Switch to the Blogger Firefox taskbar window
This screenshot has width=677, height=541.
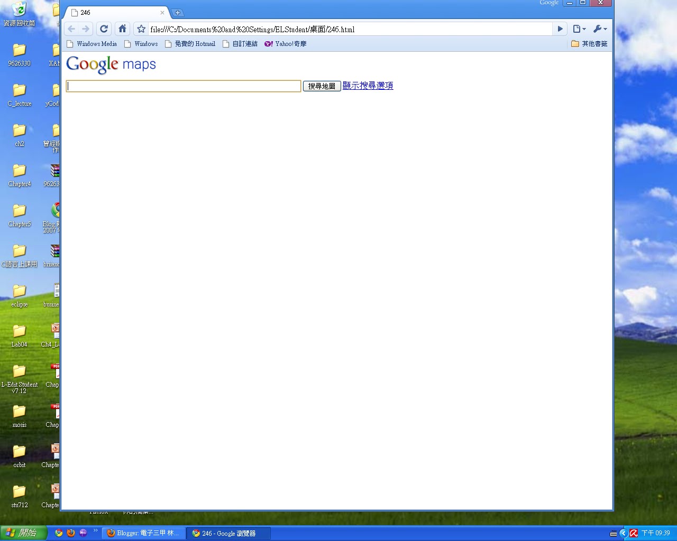click(143, 533)
